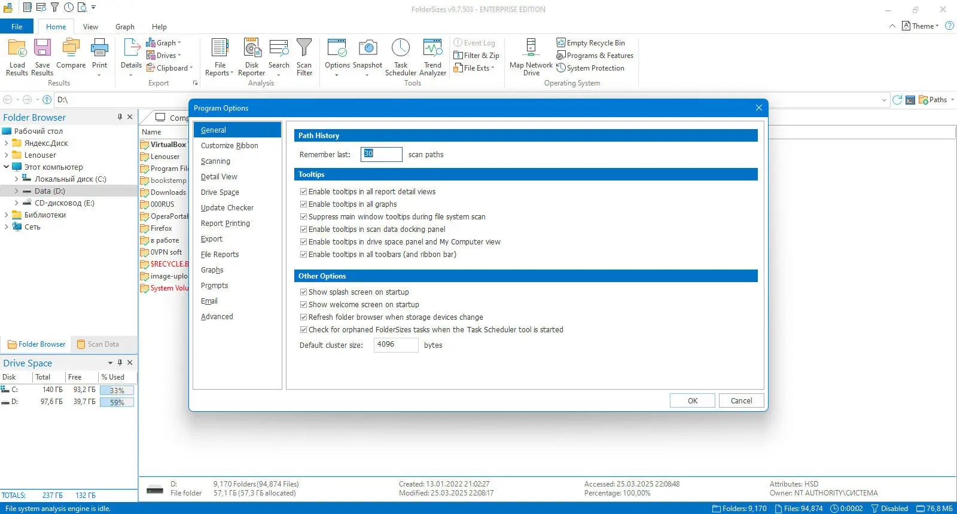Click C: drive 33% usage bar

117,390
